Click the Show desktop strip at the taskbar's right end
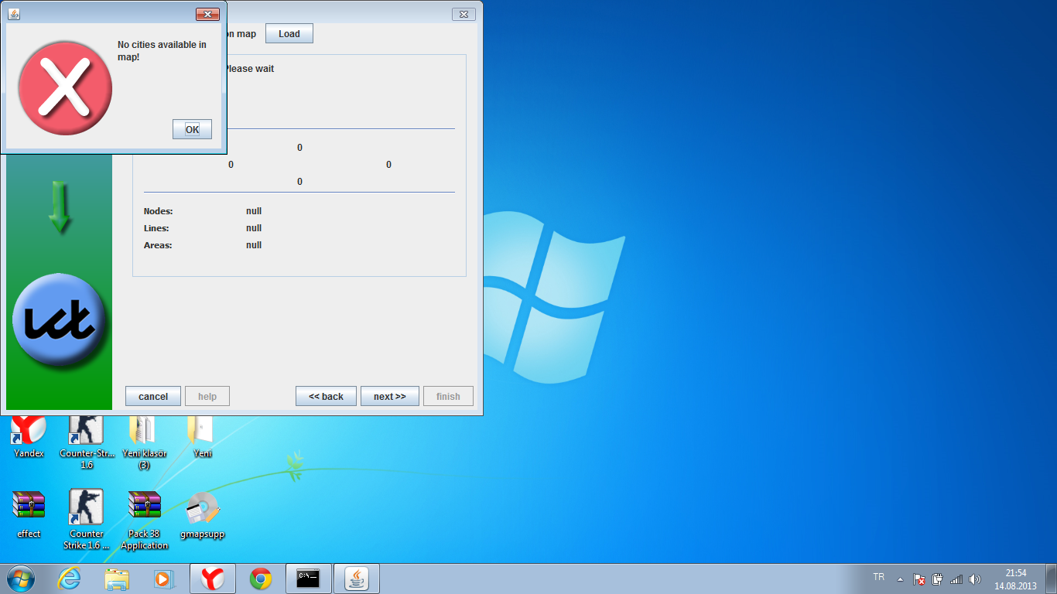Screen dimensions: 1057x594 [1052, 579]
